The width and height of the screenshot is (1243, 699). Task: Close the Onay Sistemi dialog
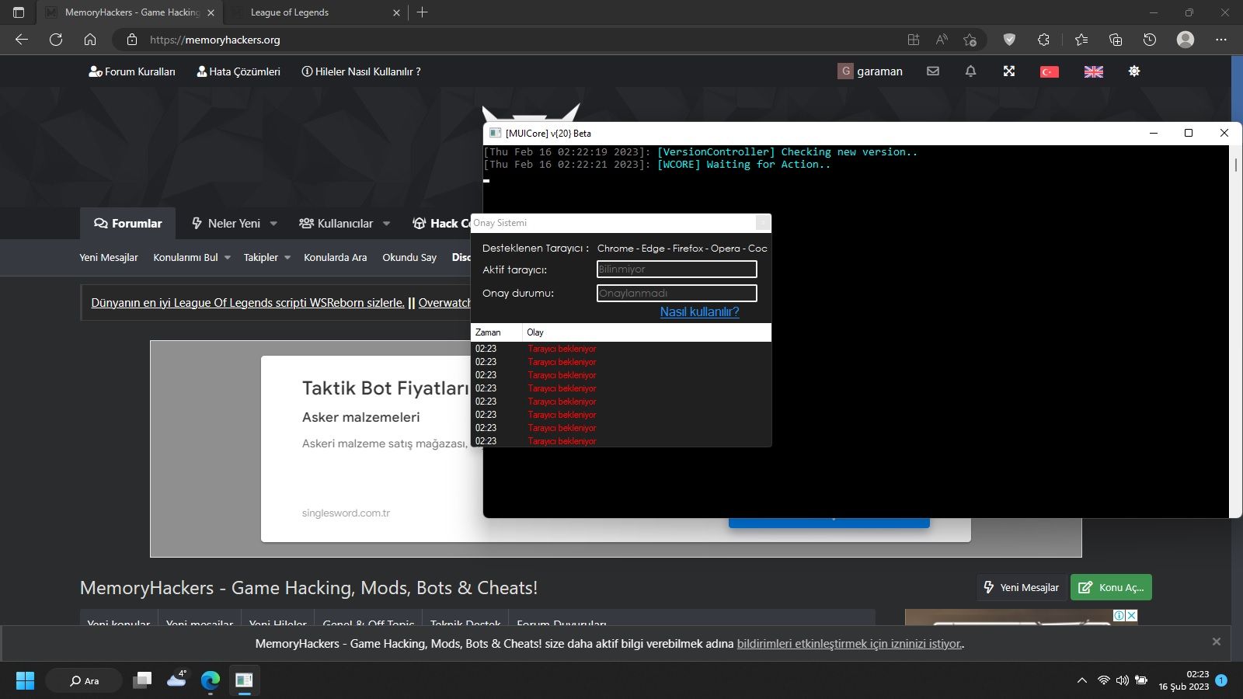click(763, 223)
